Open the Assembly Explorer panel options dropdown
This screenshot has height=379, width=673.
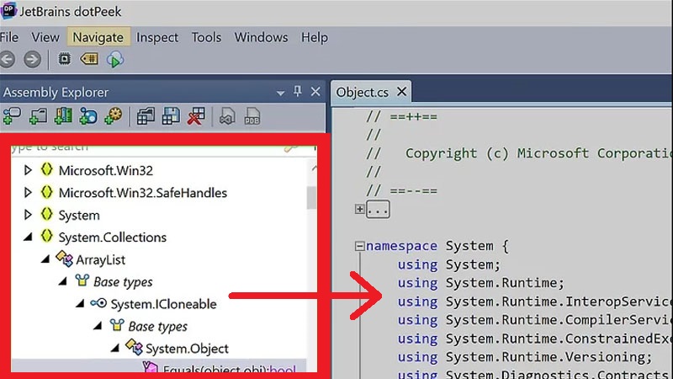click(280, 93)
